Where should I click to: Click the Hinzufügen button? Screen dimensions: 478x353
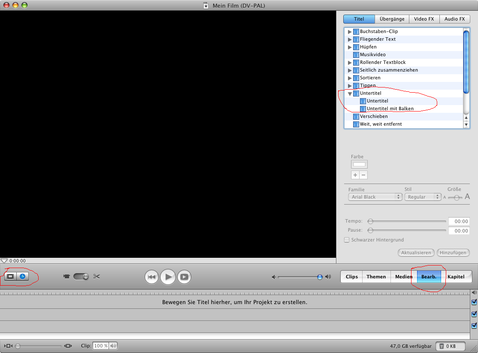pos(453,253)
